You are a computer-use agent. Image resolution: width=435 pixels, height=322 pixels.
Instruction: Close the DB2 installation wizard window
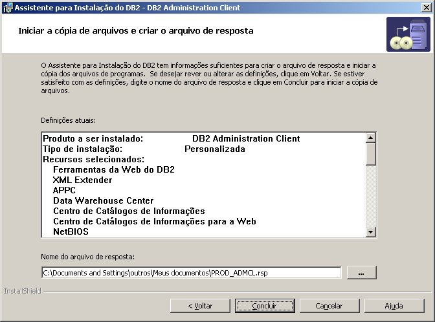(426, 8)
